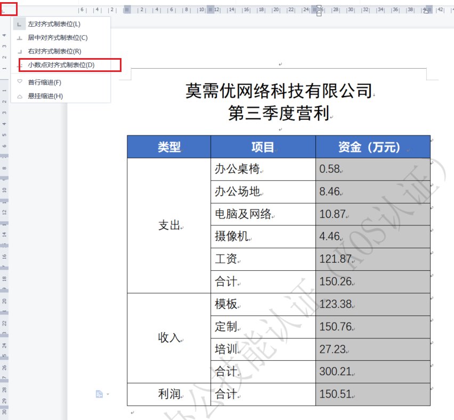Choose 首行缩进(F) from the popup menu
Screen dimensions: 454x420
coord(44,83)
